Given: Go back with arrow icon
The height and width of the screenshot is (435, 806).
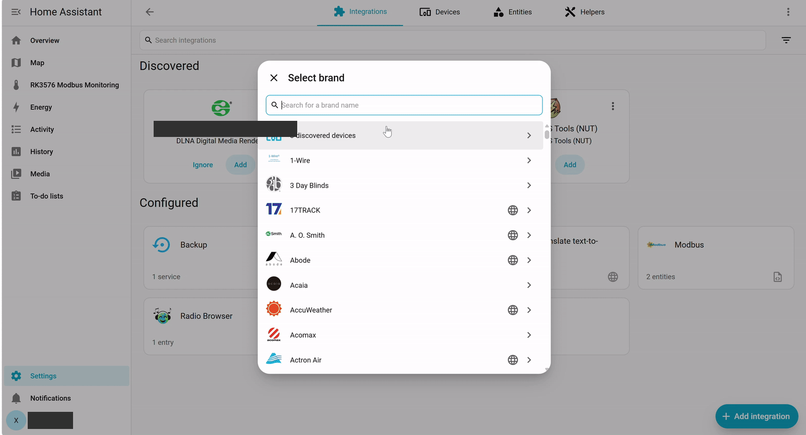Looking at the screenshot, I should click(x=150, y=12).
